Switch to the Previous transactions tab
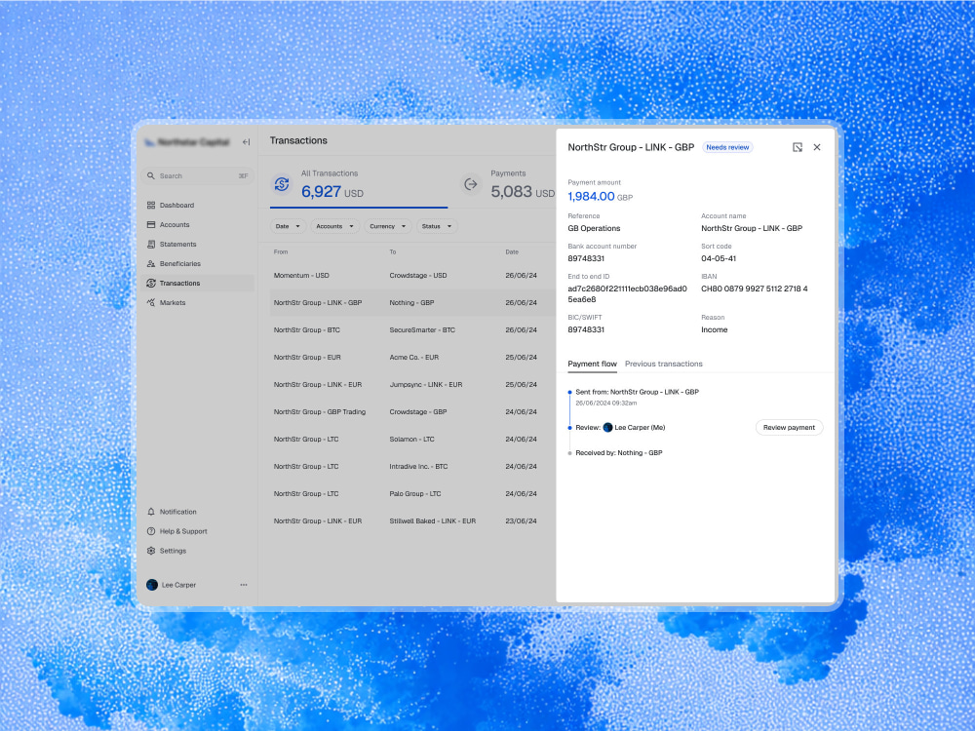 tap(663, 364)
